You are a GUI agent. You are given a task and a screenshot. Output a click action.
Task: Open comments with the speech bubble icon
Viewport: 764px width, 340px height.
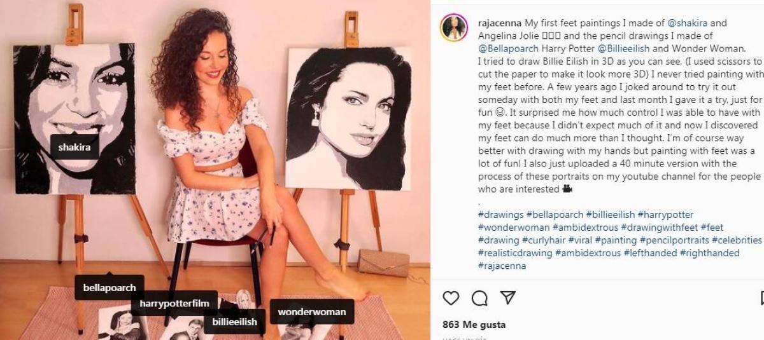pyautogui.click(x=479, y=298)
